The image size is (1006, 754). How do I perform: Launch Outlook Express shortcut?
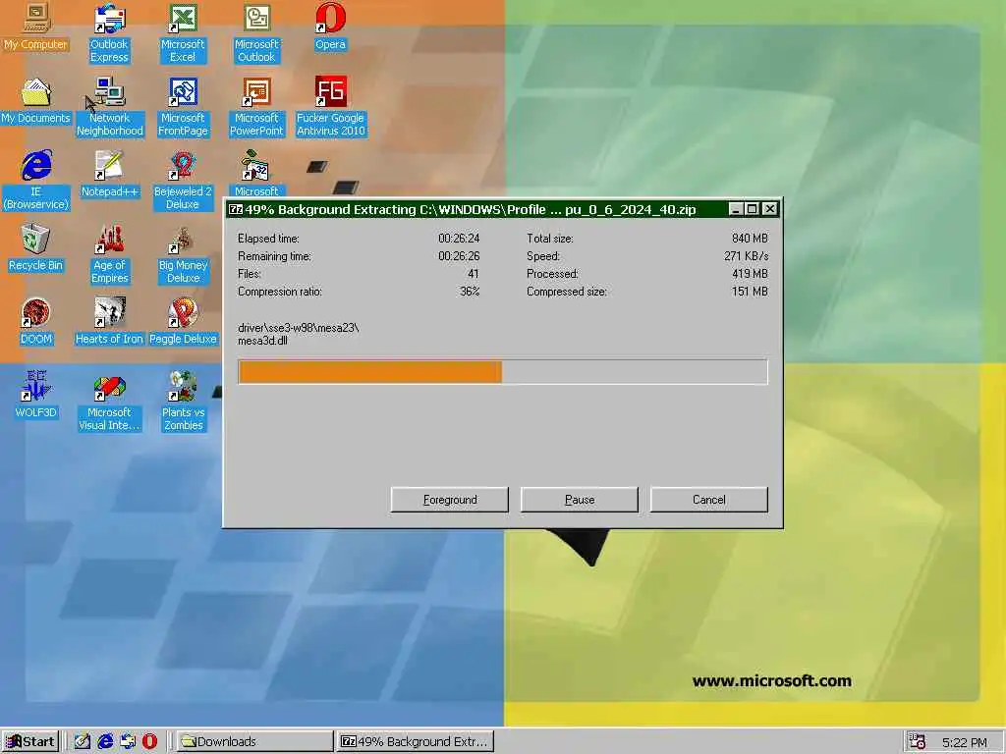(109, 33)
